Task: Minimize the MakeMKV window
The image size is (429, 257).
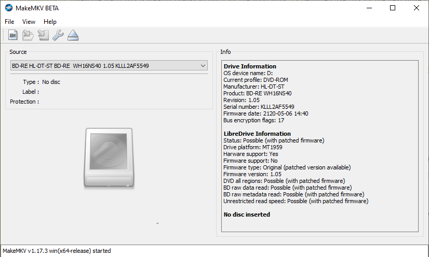Action: 369,8
